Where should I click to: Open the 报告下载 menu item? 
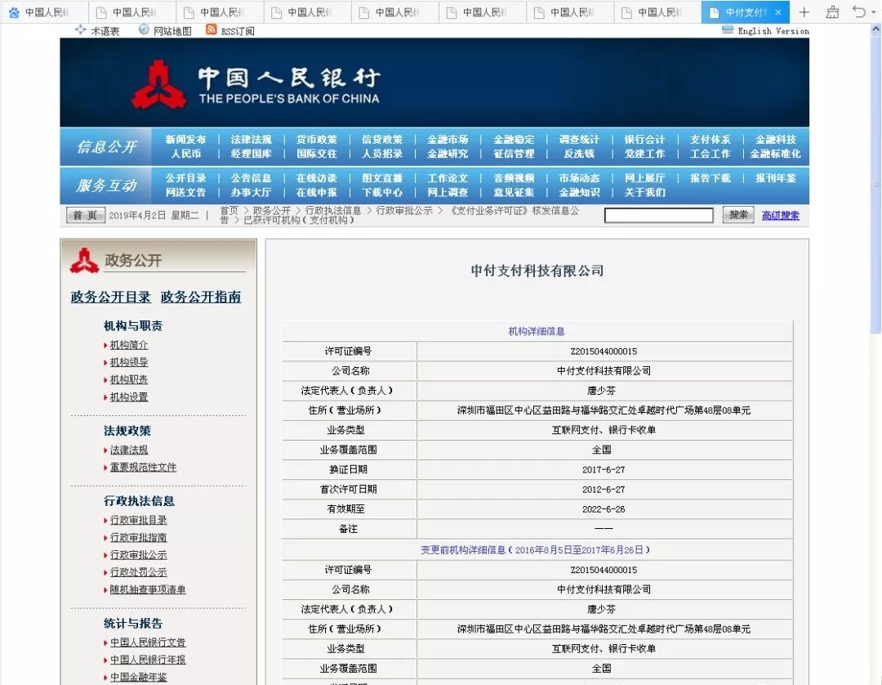pos(710,178)
